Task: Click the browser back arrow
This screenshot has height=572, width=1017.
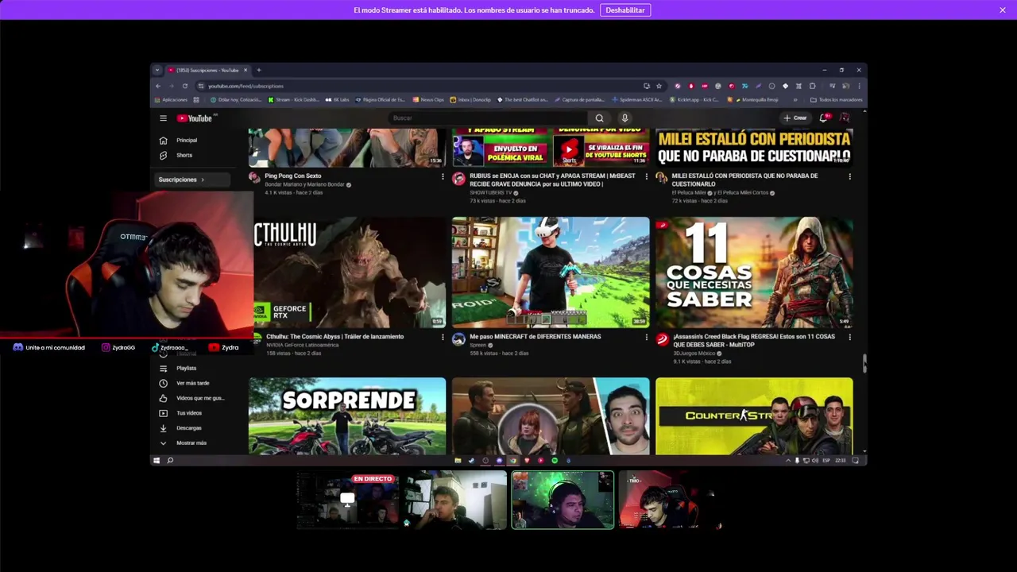Action: pos(158,86)
